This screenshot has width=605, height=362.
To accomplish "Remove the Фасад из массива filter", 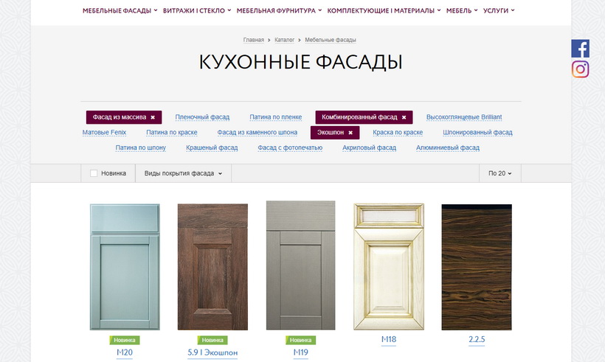I will click(x=153, y=117).
